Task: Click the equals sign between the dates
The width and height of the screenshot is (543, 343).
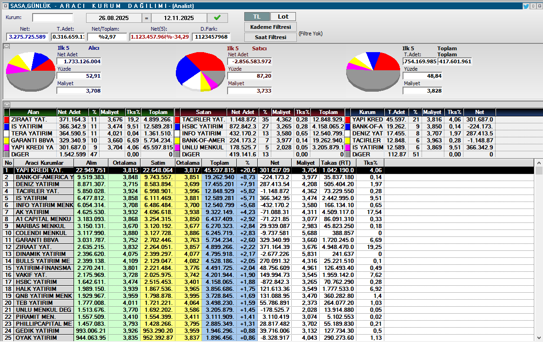Action: pos(146,18)
